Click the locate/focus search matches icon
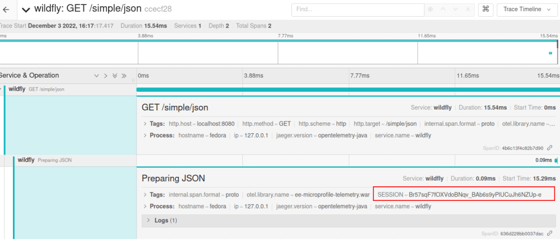Screen dimensions: 560x249 [430, 10]
